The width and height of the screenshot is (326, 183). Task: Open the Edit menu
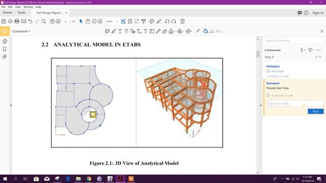[x=10, y=7]
